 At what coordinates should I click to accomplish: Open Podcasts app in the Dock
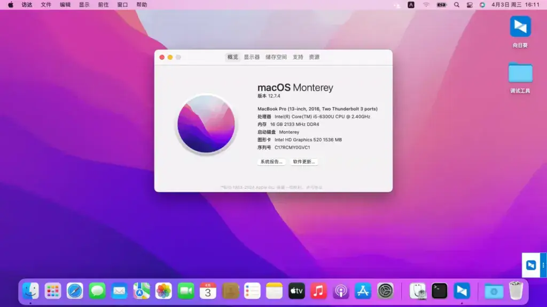[x=341, y=290]
